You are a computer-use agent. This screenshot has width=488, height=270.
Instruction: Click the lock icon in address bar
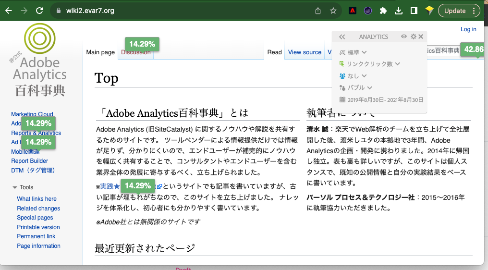[58, 11]
